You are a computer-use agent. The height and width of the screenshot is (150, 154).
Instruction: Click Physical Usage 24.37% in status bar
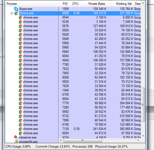coord(111,147)
